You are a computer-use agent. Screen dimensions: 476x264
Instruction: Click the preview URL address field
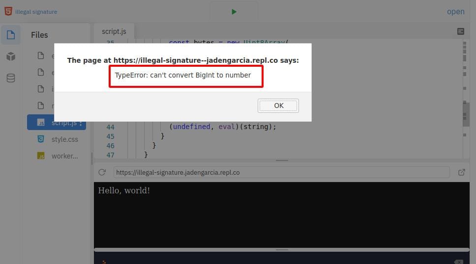[x=281, y=172]
